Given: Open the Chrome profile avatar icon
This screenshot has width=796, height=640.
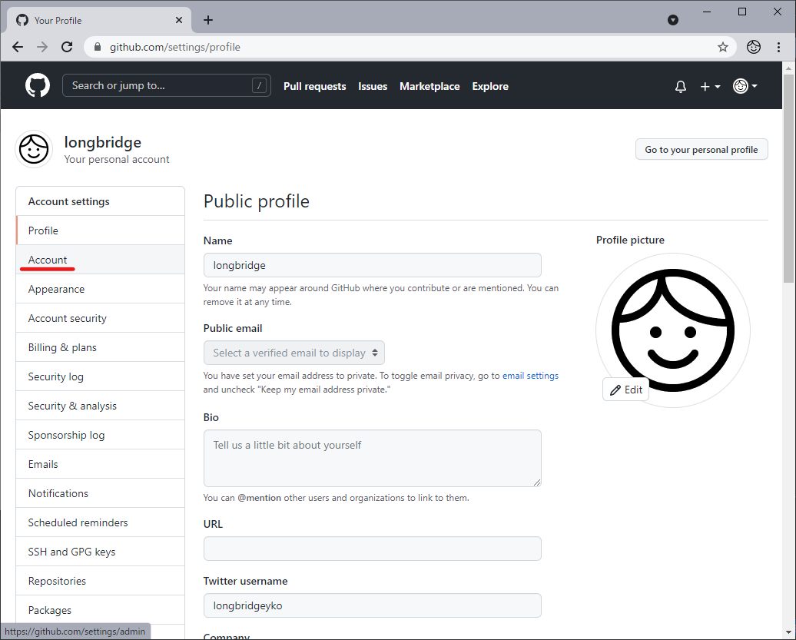Looking at the screenshot, I should point(753,47).
